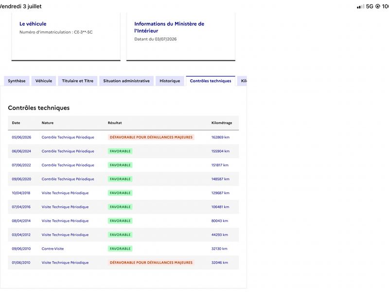Click the DÉFAVORABLE badge for 05/06/2026
This screenshot has height=292, width=389.
[151, 137]
